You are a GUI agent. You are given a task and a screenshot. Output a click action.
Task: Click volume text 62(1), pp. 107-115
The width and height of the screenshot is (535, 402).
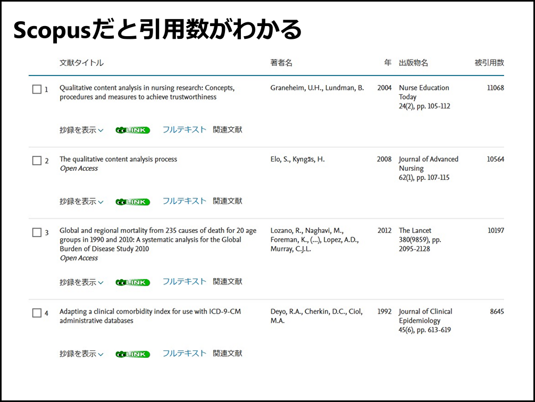pyautogui.click(x=424, y=178)
